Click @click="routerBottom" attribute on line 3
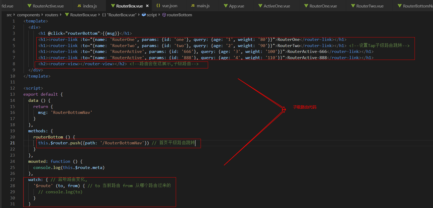Image resolution: width=433 pixels, height=208 pixels. click(74, 33)
